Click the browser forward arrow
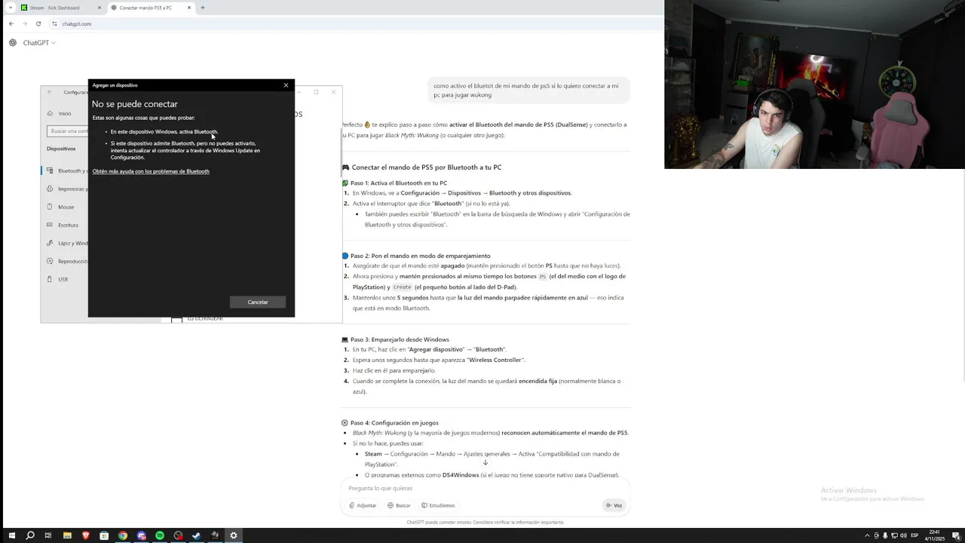This screenshot has height=543, width=965. pos(25,23)
